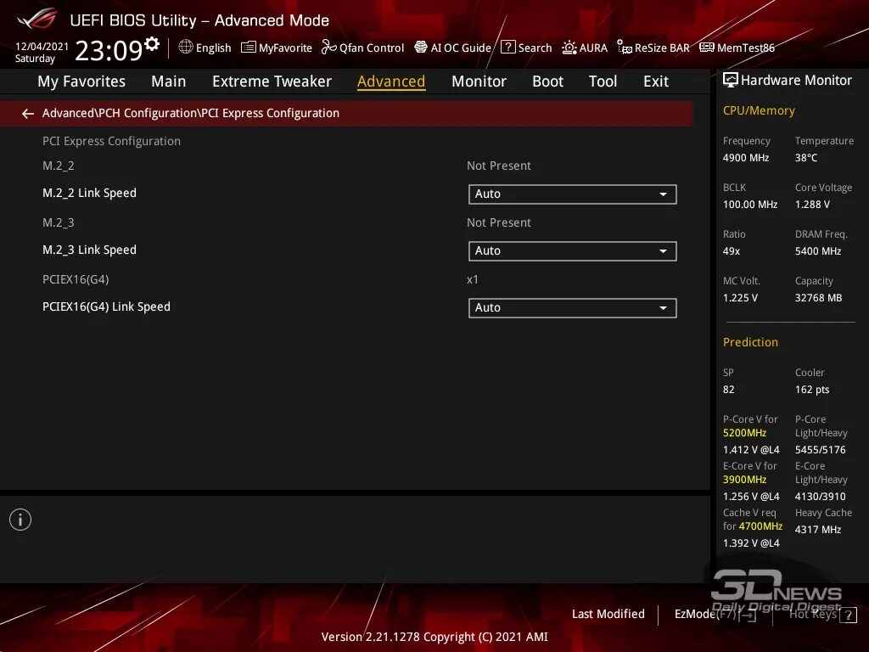Click the PCIEX16(G4) Link Speed label
This screenshot has width=869, height=652.
click(106, 306)
